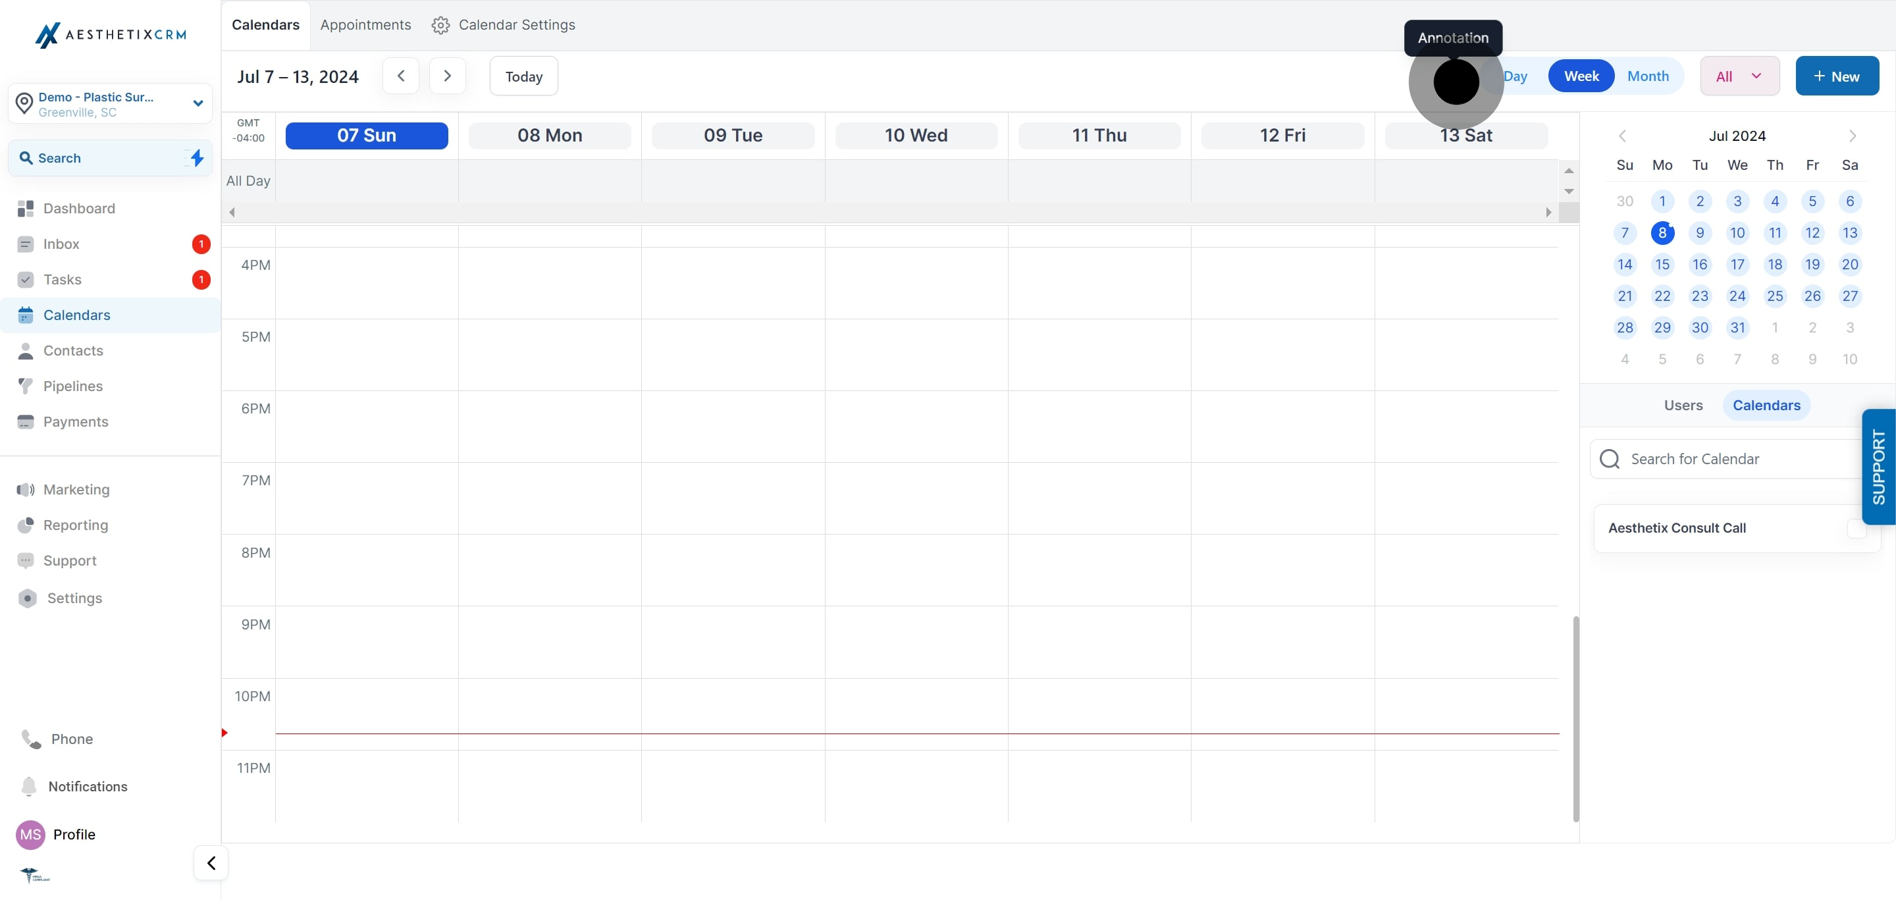Click the lightning bolt quick actions icon
The image size is (1896, 900).
tap(197, 157)
